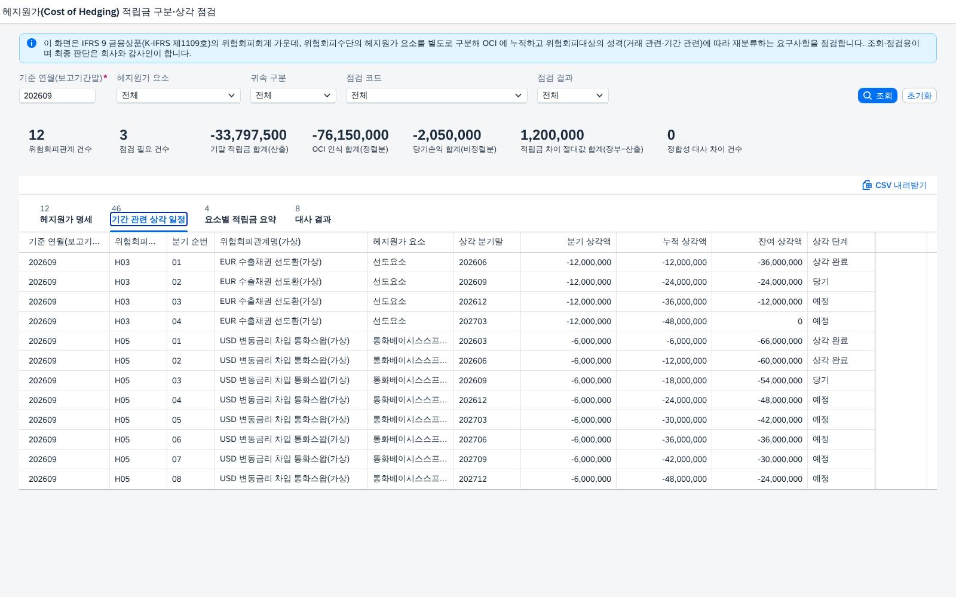
Task: Click the 분기 상각액 column header
Action: click(569, 242)
